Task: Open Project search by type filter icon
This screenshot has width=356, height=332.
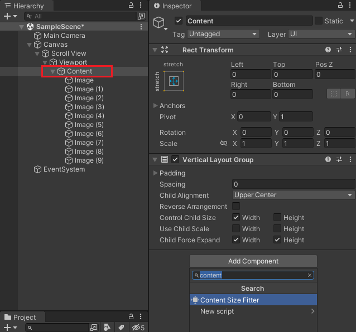Action: tap(107, 327)
